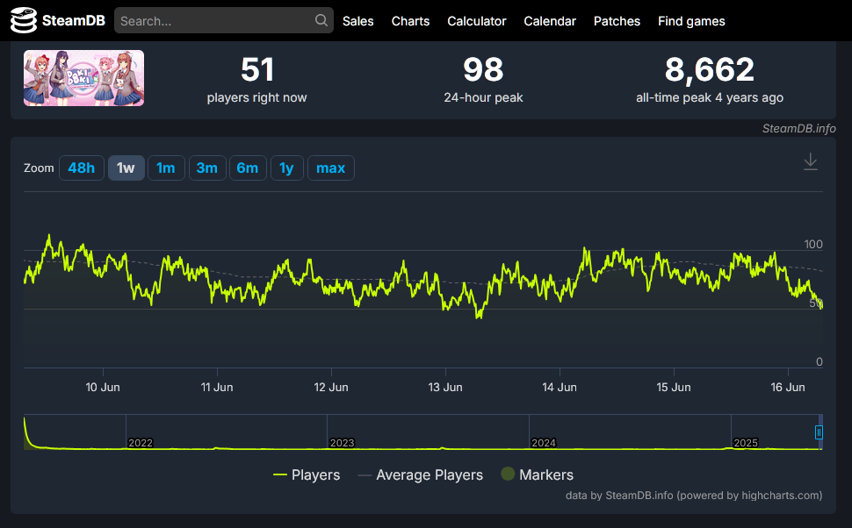Screen dimensions: 852x528
Task: Switch zoom to 3m
Action: point(207,168)
